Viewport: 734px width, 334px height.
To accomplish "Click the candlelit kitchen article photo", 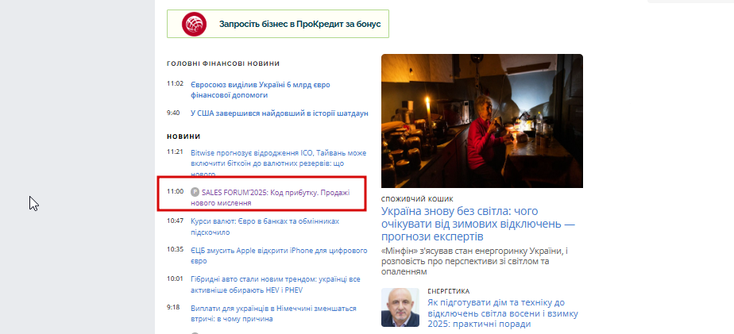I will [x=482, y=121].
